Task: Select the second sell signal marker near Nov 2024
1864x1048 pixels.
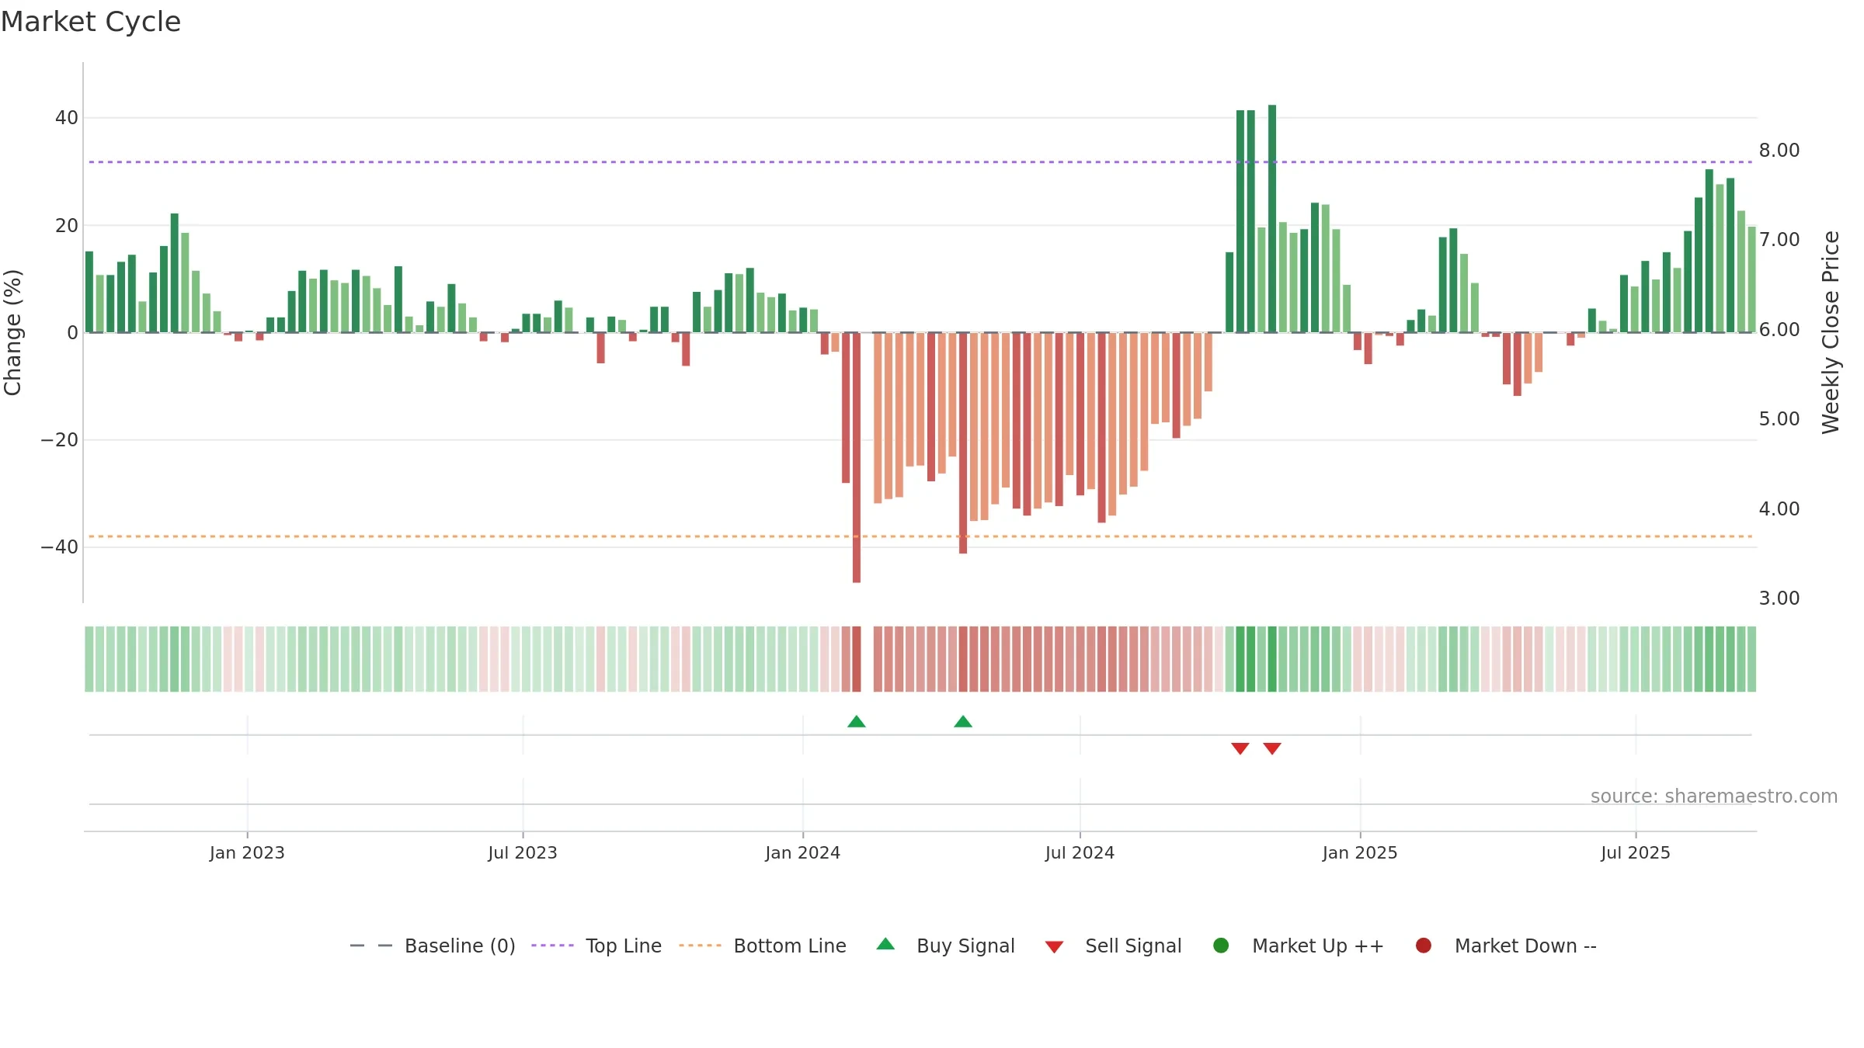Action: pos(1272,748)
